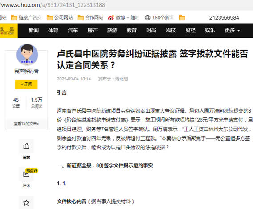Open the 合作网站 bookmark folder
The width and height of the screenshot is (253, 209).
tap(90, 17)
